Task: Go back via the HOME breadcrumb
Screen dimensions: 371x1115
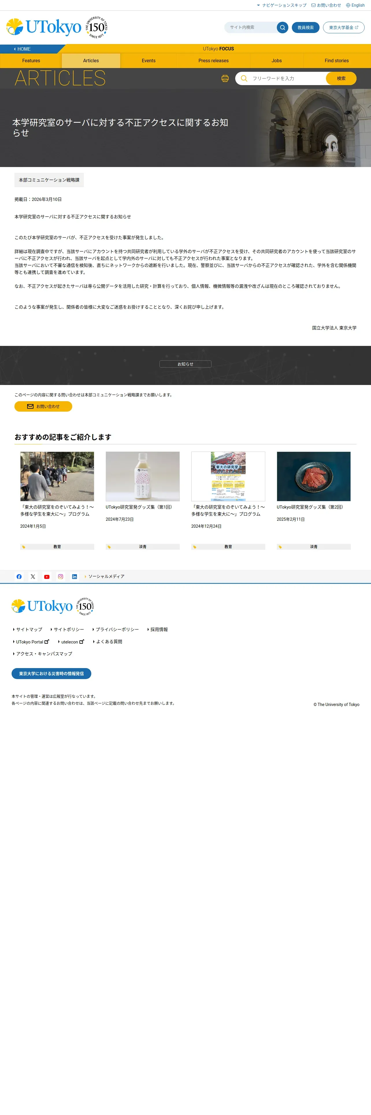Action: pyautogui.click(x=22, y=49)
